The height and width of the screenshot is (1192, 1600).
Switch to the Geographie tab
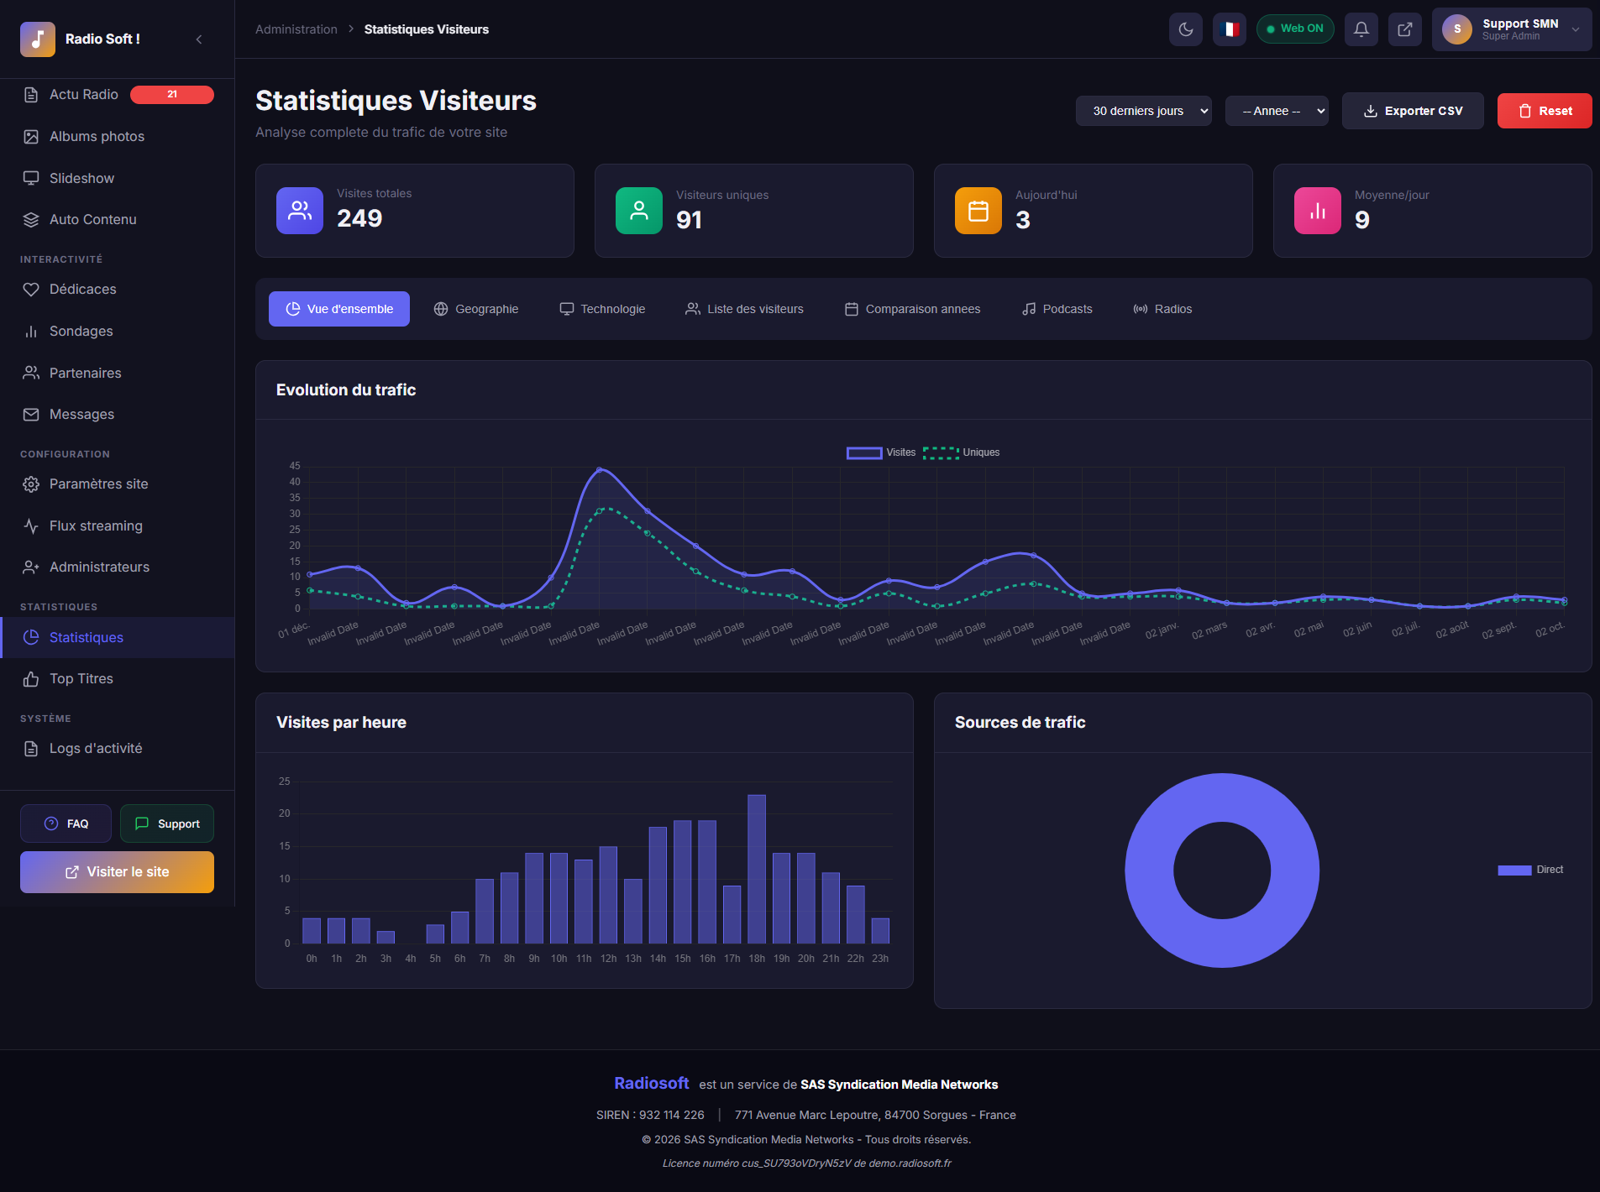point(476,309)
